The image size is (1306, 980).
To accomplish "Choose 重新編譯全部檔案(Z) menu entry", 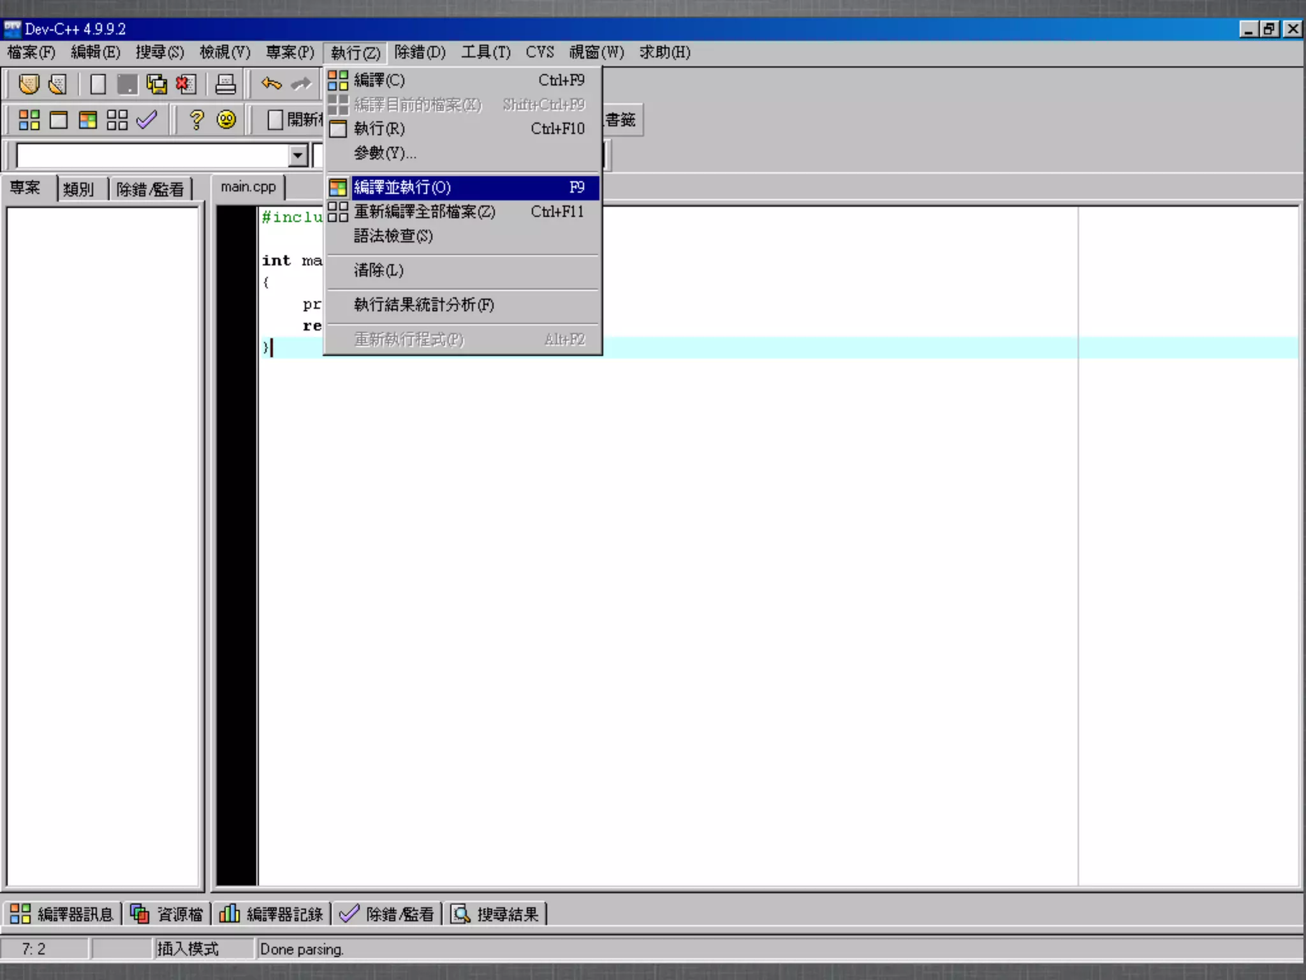I will 424,212.
